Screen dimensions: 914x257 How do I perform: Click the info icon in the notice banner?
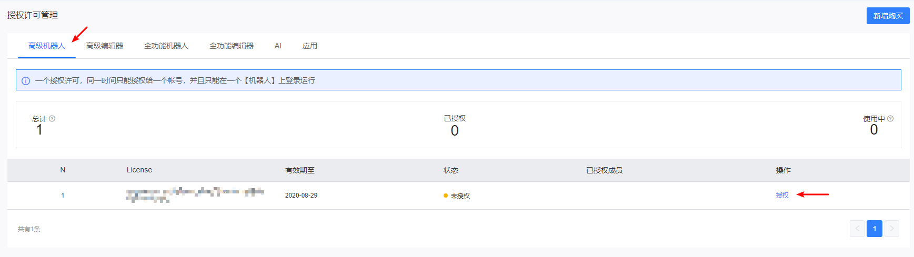pos(26,81)
